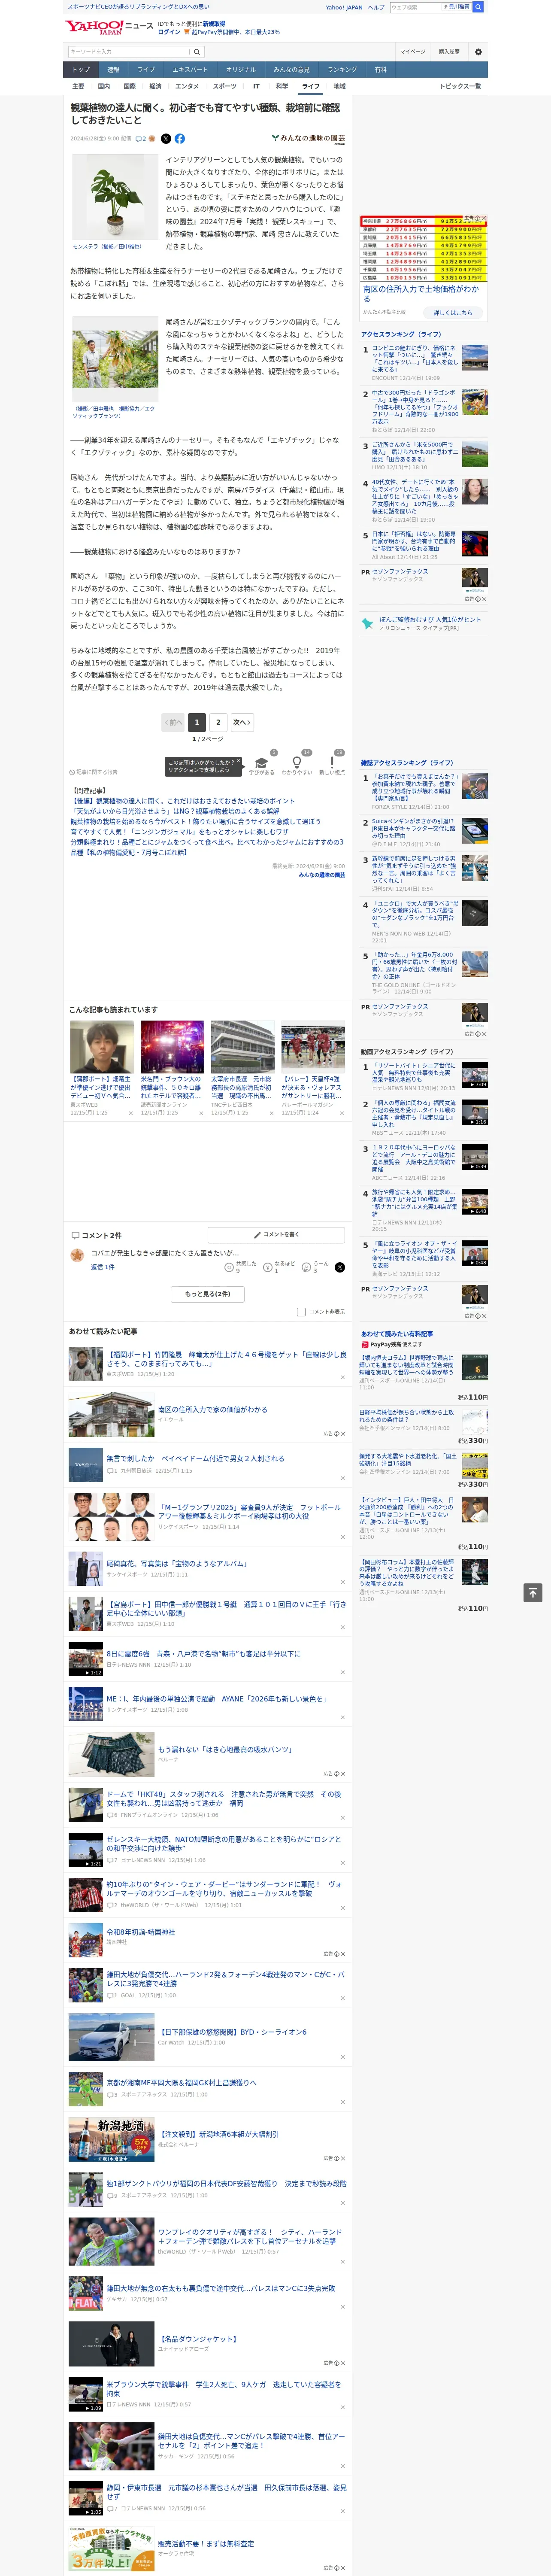Click the 記事に関する報告 link
The width and height of the screenshot is (551, 2576).
94,772
